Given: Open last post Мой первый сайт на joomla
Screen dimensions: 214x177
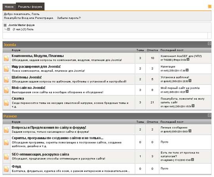Looking at the screenshot, I should coord(180,88).
